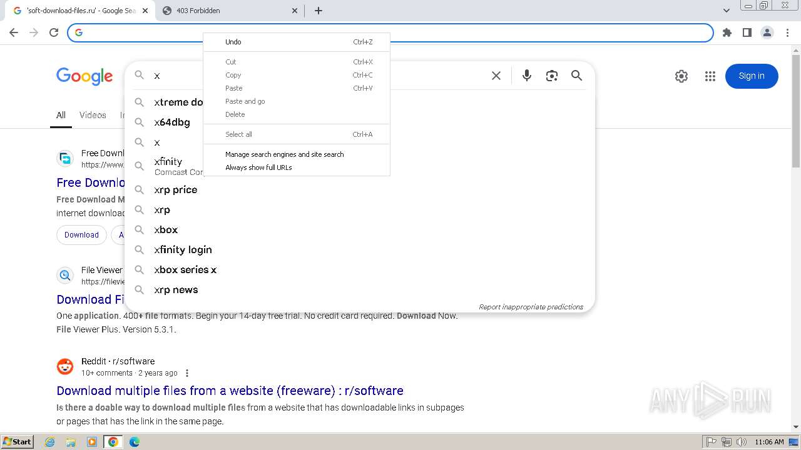
Task: Pick the xfinity login suggestion
Action: point(360,250)
